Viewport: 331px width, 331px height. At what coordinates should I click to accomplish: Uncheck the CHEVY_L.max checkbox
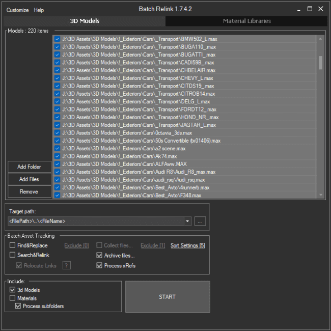[x=57, y=78]
